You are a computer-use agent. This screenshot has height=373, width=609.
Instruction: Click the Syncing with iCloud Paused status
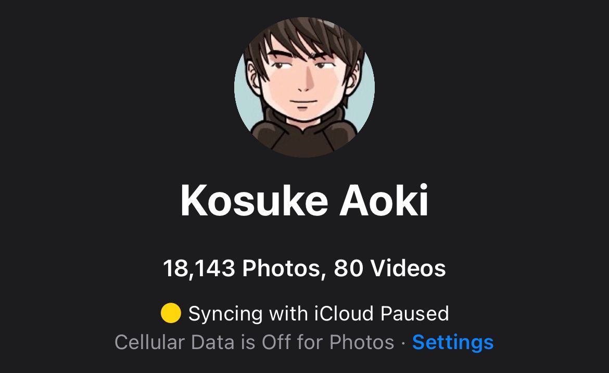tap(319, 314)
